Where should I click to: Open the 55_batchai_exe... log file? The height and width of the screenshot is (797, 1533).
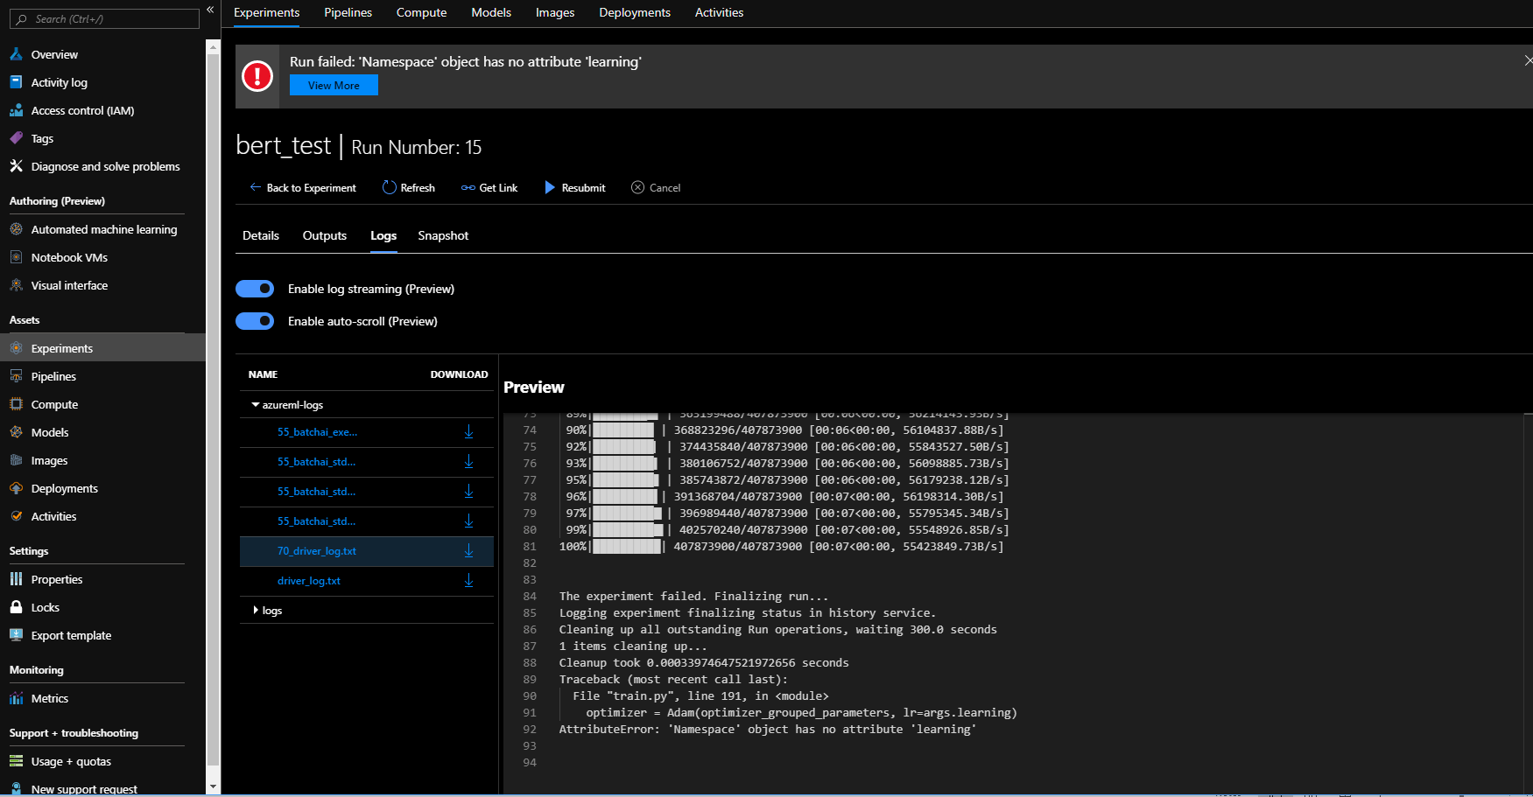pyautogui.click(x=317, y=432)
